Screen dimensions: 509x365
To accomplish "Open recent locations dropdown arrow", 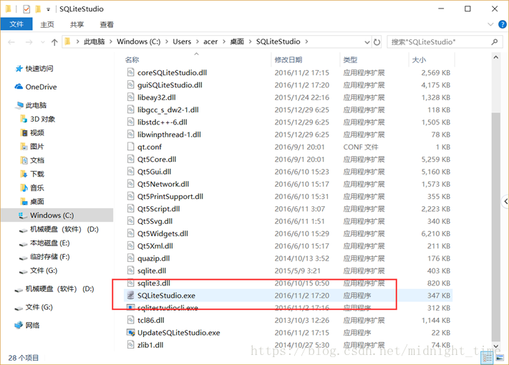I will (42, 42).
